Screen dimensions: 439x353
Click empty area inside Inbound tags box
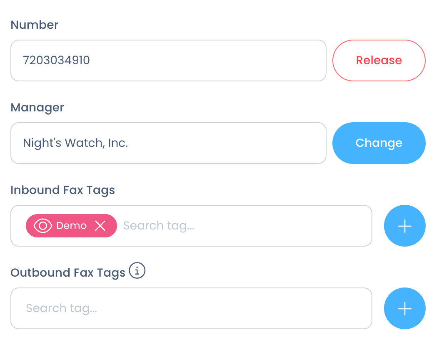click(283, 226)
